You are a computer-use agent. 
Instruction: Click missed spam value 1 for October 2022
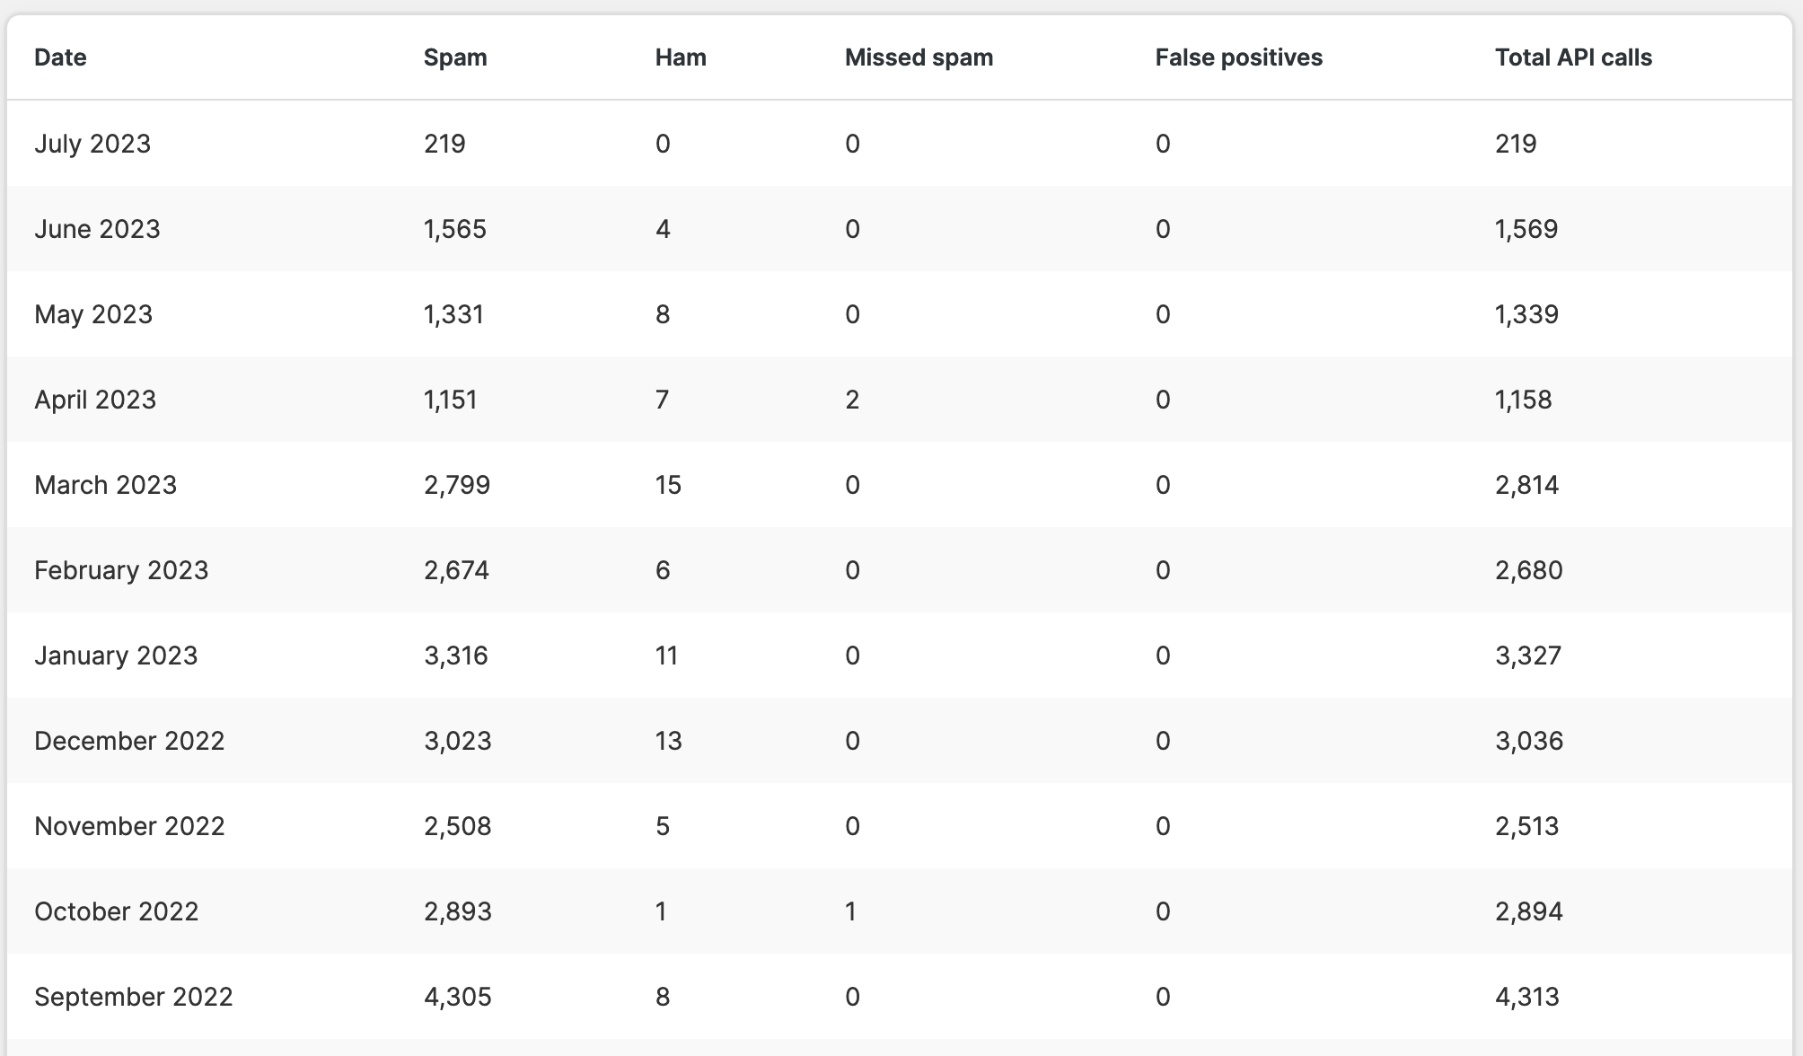click(x=850, y=911)
